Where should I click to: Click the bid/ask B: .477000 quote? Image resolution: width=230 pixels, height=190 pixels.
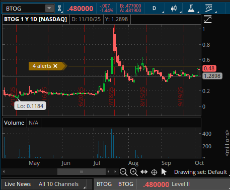(x=130, y=6)
